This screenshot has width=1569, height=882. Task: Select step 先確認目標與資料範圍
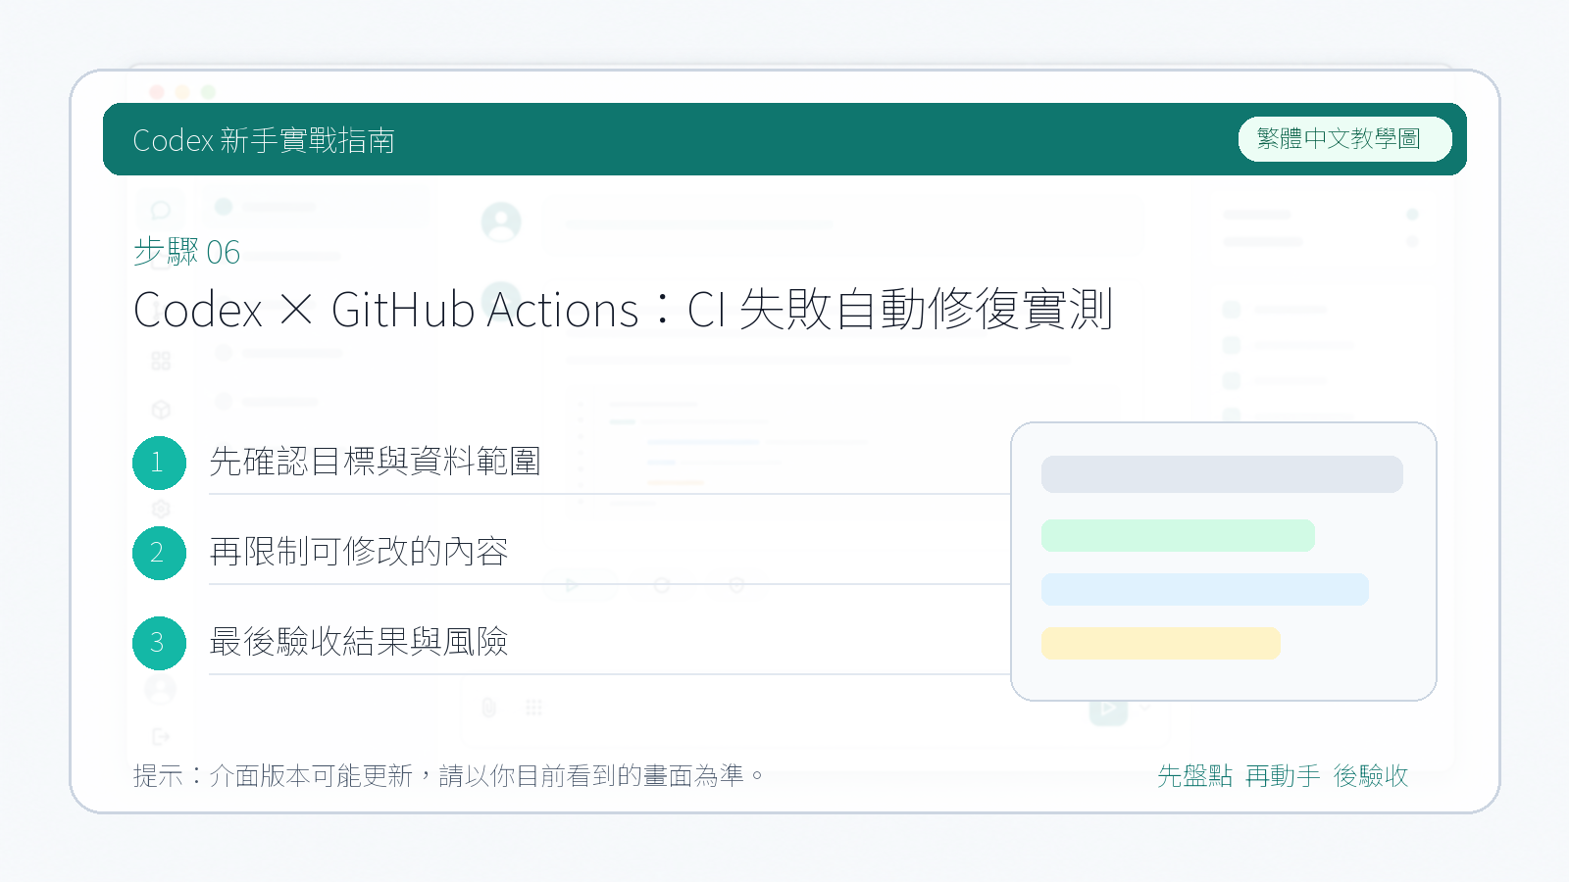pos(375,462)
